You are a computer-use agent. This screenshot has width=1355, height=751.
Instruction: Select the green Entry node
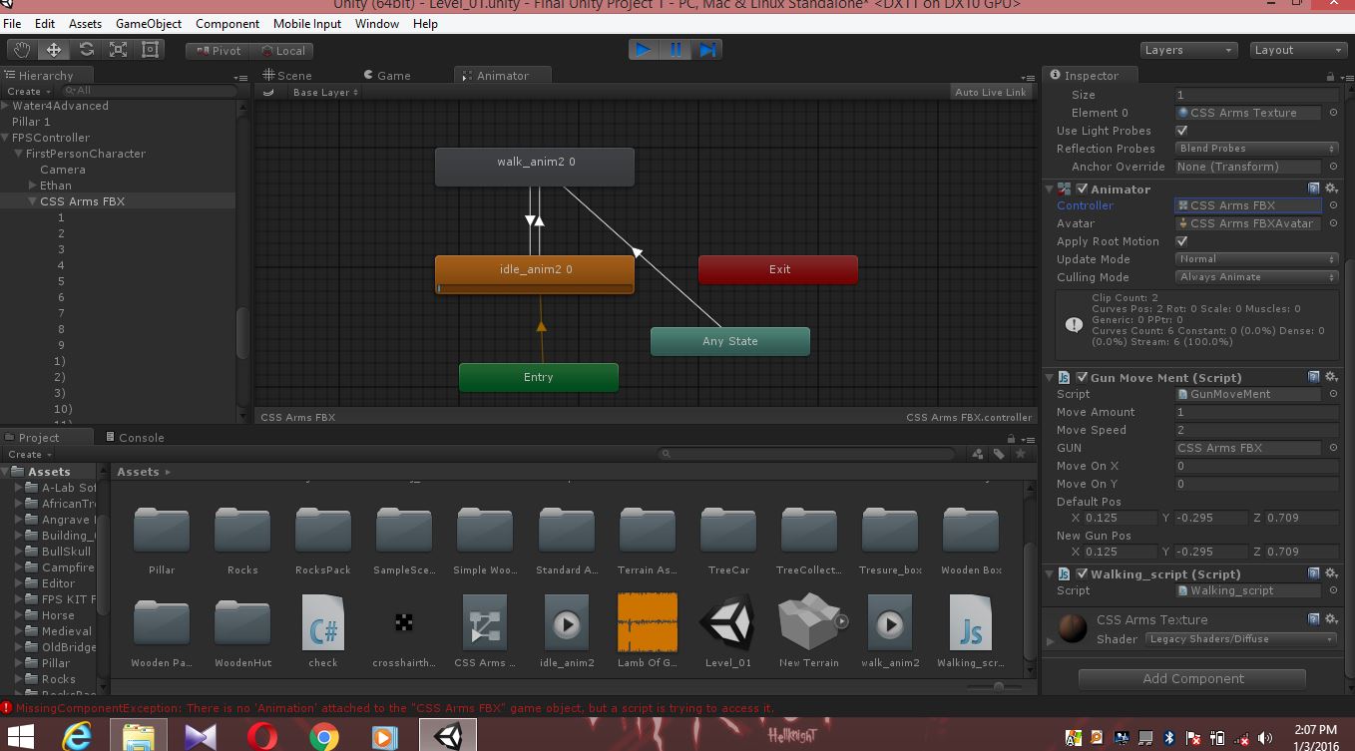pos(539,377)
